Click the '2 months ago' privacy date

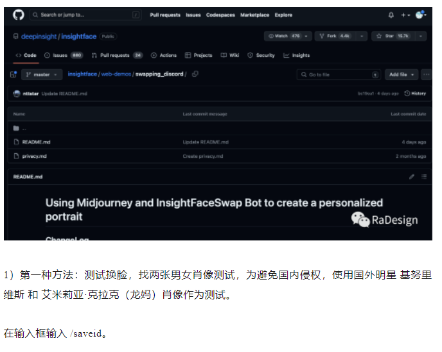tap(411, 156)
